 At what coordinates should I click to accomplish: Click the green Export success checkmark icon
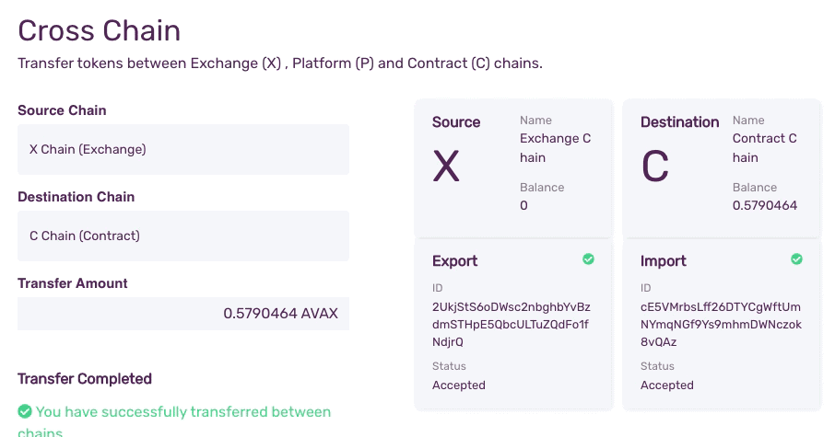(x=588, y=259)
